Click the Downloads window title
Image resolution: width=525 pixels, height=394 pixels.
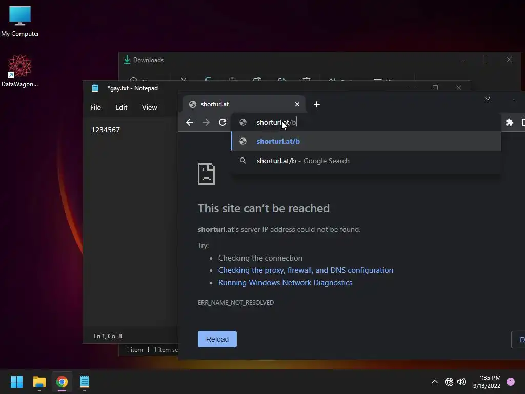(x=148, y=60)
